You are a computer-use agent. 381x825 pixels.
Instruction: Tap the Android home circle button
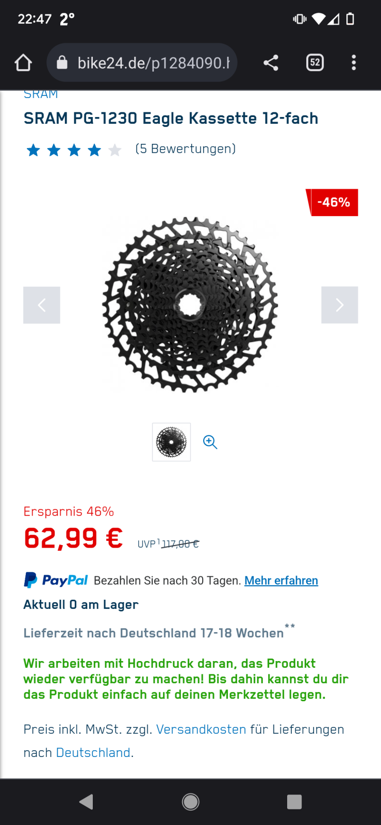coord(191,802)
